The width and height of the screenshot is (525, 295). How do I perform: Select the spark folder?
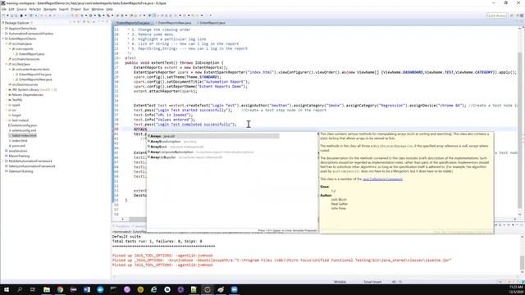tap(16, 105)
